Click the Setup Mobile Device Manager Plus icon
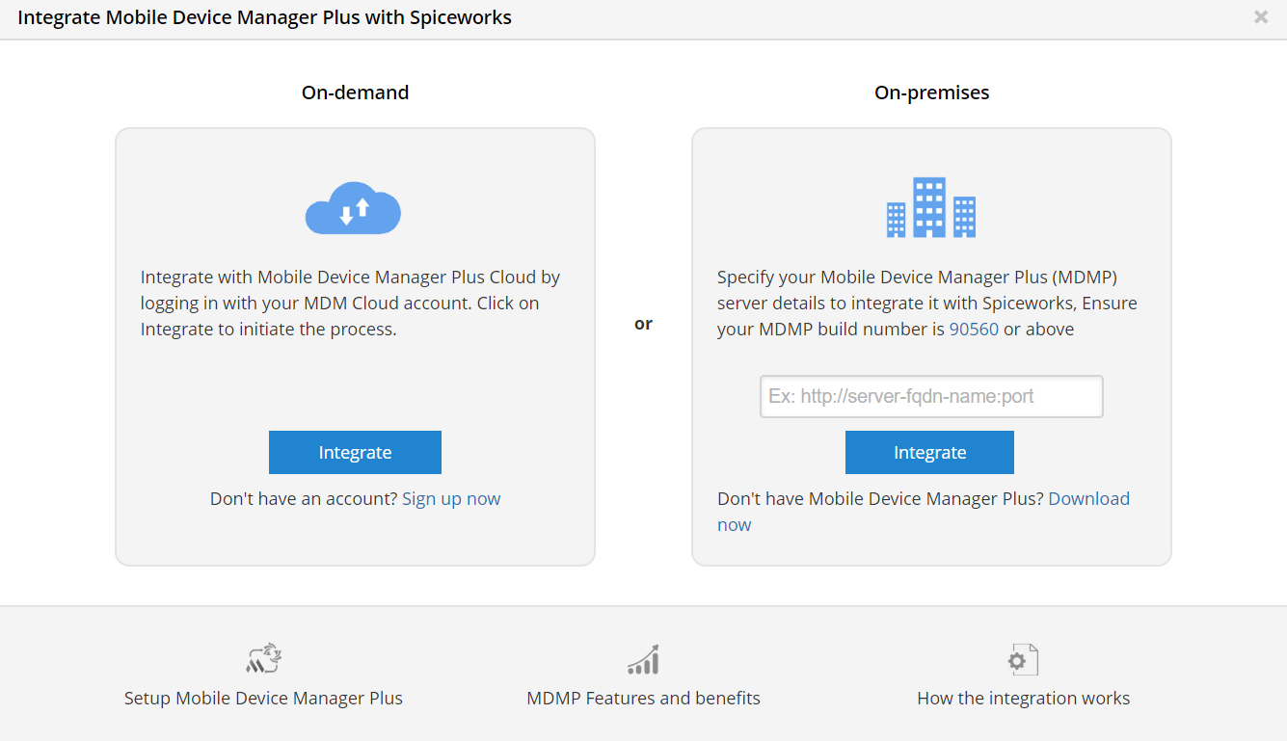Viewport: 1287px width, 741px height. coord(263,659)
